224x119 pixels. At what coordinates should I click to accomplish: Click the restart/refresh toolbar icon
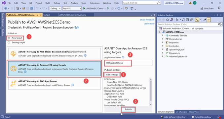point(119,9)
